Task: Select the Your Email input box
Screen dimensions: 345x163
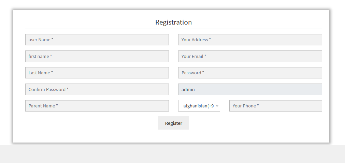Action: tap(250, 56)
